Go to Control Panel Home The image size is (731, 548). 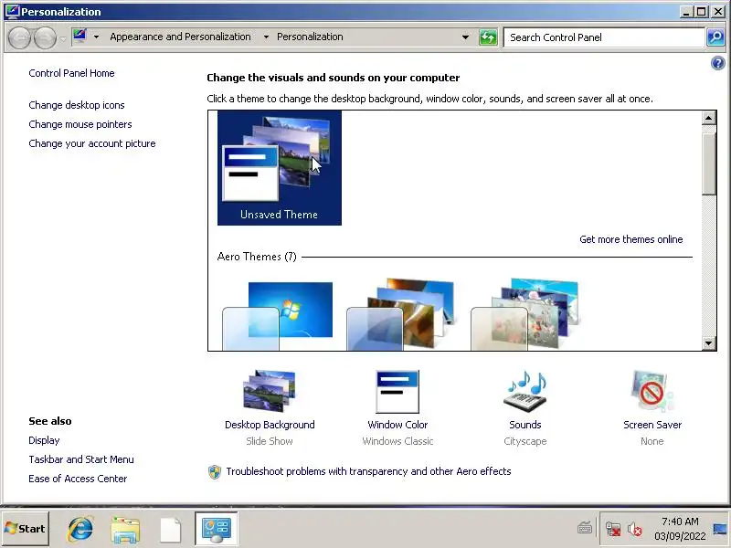pyautogui.click(x=71, y=73)
